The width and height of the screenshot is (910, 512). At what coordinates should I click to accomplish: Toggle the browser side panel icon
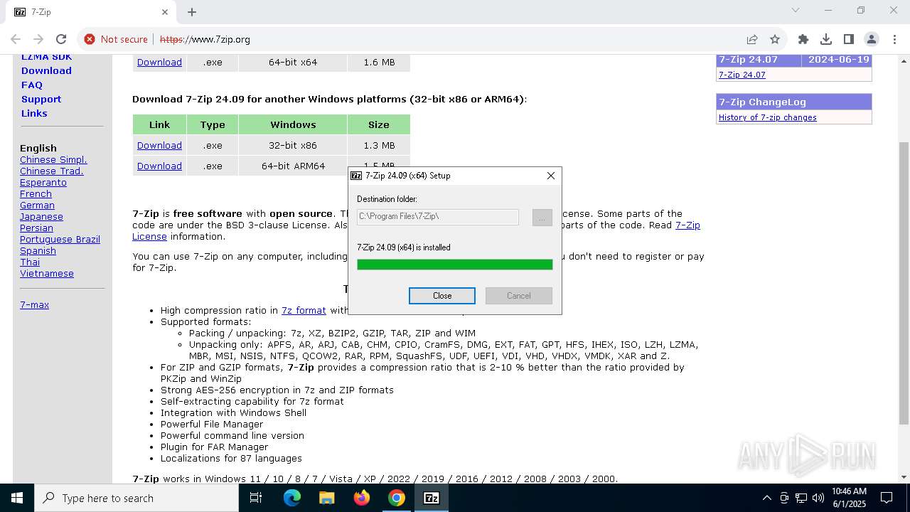coord(849,39)
